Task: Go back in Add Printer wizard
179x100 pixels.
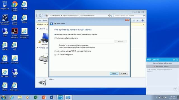Action: tap(51, 23)
